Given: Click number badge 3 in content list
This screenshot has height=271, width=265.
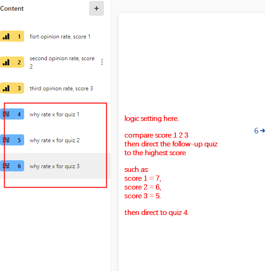Looking at the screenshot, I should tap(19, 88).
